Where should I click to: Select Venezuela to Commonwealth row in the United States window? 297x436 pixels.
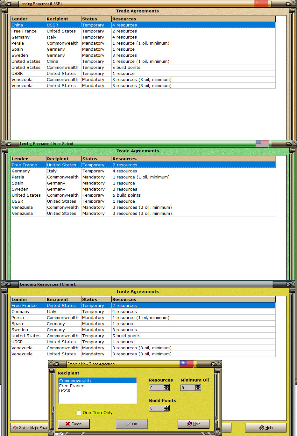tap(143, 207)
